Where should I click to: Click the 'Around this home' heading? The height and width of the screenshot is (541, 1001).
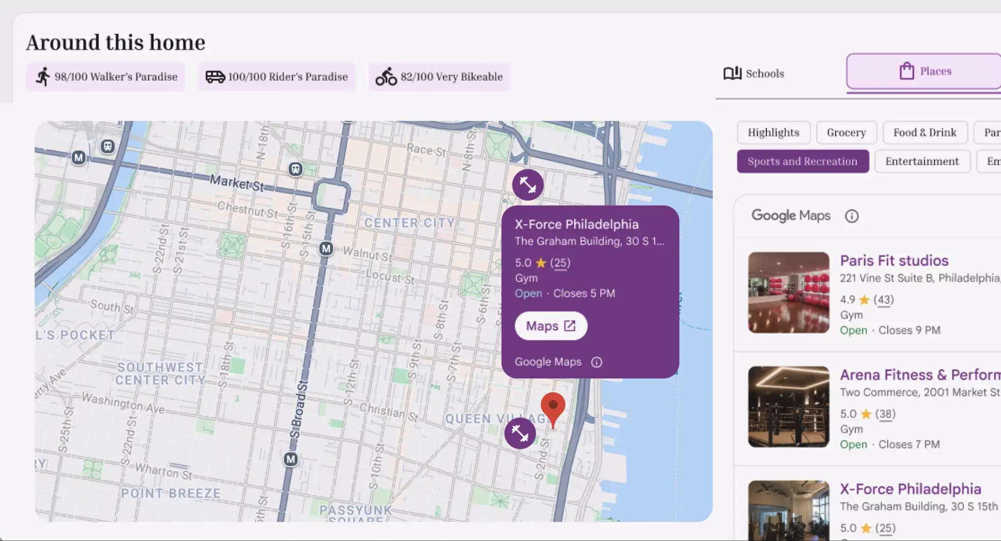coord(116,42)
